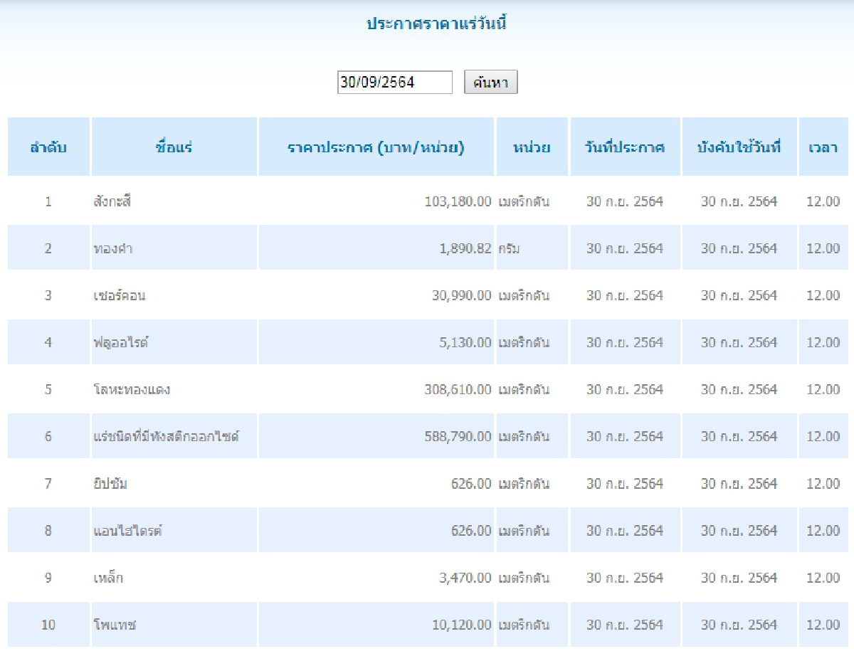Click the price 5,130.00
Image resolution: width=854 pixels, height=661 pixels.
[x=465, y=342]
